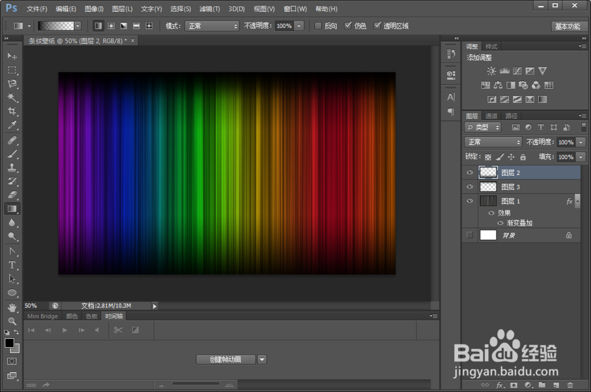Select the Rectangular Marquee tool
This screenshot has height=392, width=591.
tap(12, 70)
